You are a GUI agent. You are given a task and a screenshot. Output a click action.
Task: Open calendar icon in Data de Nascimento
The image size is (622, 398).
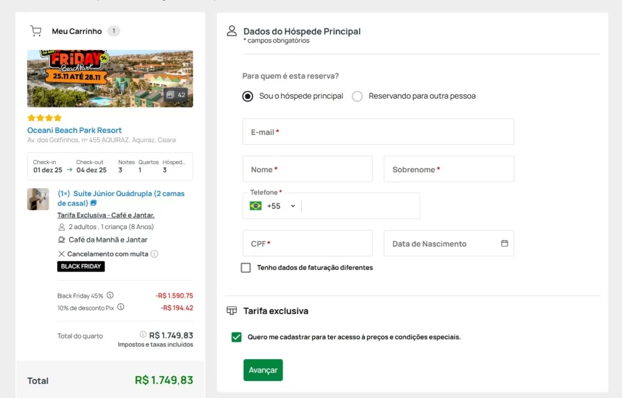click(504, 243)
